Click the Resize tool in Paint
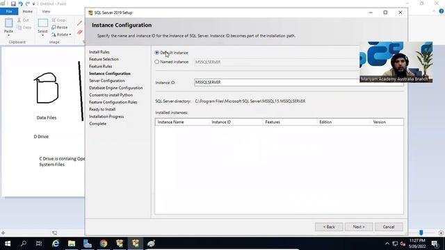Screen dimensions: 445x250 click(60, 27)
